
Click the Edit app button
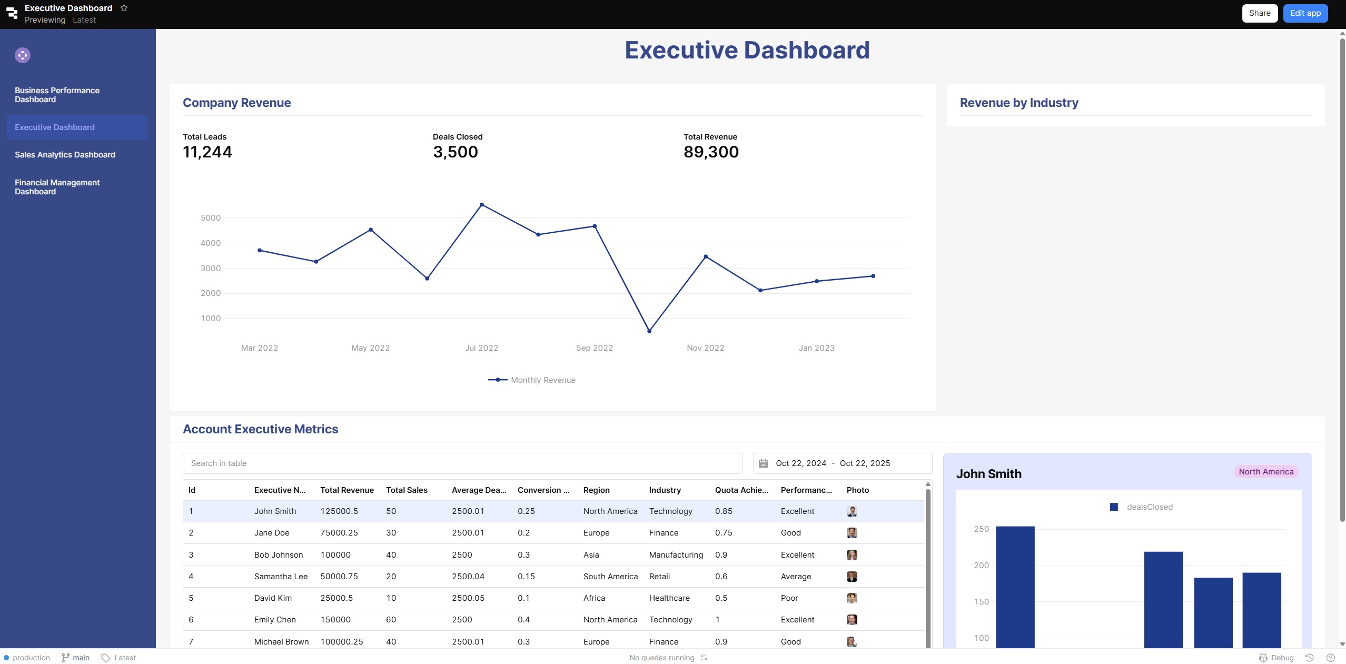click(1305, 13)
